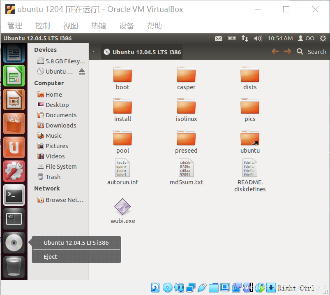Eject the Ubuntu disc in sidebar

coord(82,72)
